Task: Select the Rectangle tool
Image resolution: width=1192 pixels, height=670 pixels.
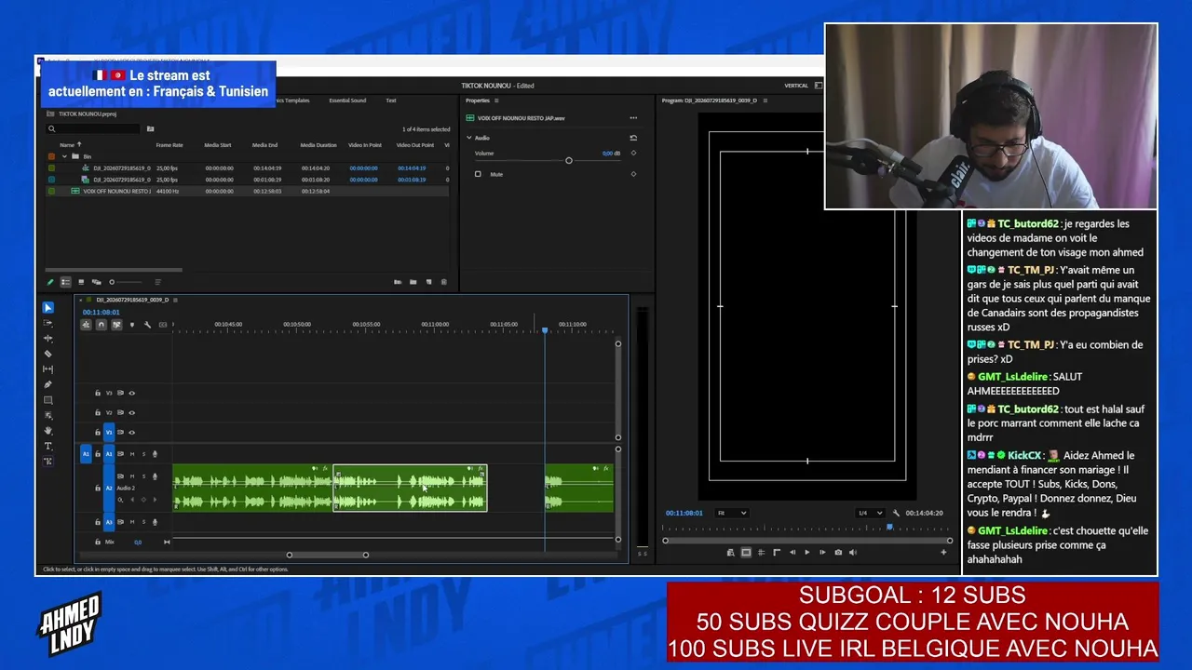Action: [48, 400]
